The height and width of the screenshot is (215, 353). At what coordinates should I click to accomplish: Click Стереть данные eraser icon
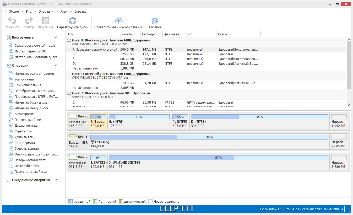click(11, 148)
